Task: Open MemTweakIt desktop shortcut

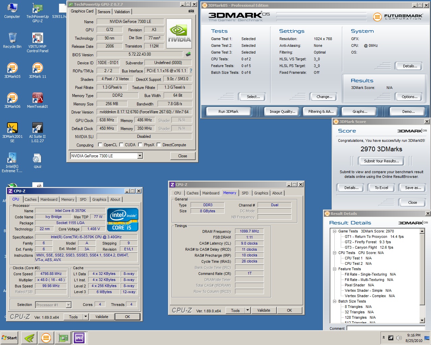Action: (37, 100)
